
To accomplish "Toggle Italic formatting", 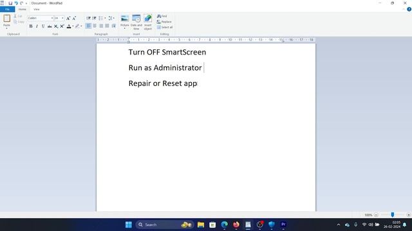I will click(37, 26).
